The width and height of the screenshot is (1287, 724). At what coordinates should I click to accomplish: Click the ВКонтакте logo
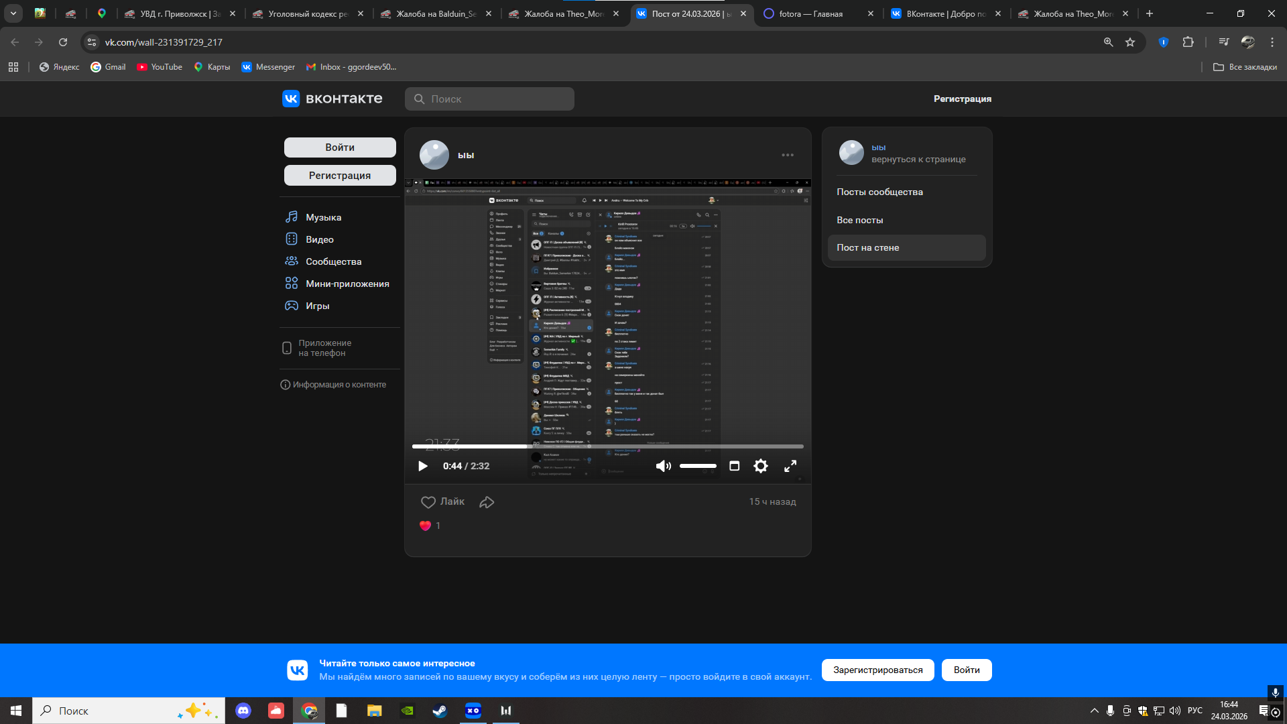coord(332,99)
